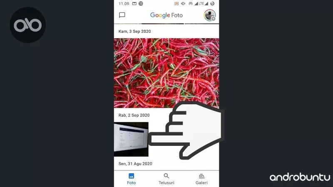
Task: Tap the hotspot status icon
Action: point(191,4)
